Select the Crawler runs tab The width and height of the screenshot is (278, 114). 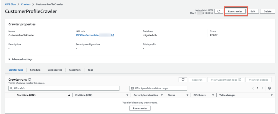(x=16, y=70)
